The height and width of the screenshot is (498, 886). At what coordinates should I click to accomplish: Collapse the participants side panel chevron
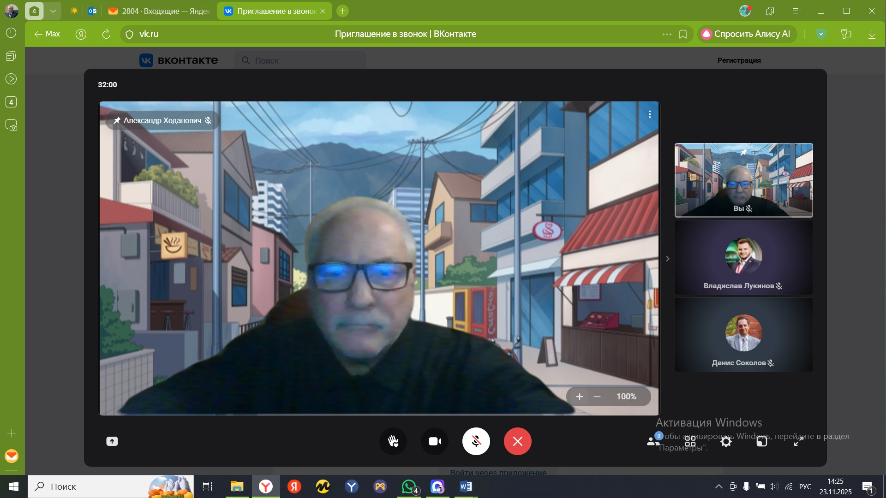pos(667,259)
